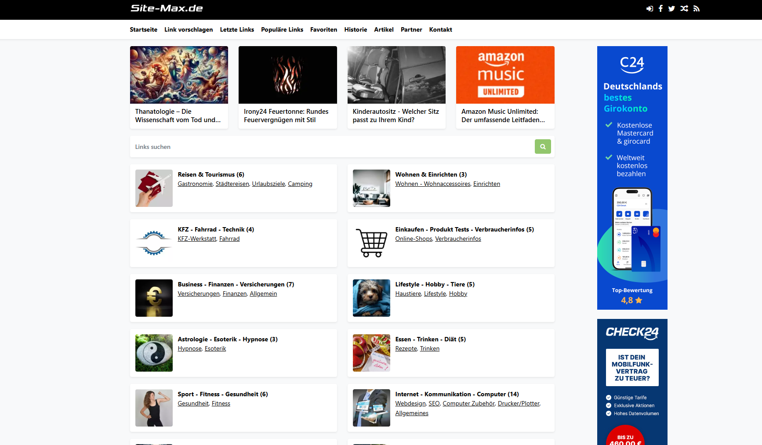762x445 pixels.
Task: Click the Hypnose link under Astrologie
Action: (x=189, y=348)
